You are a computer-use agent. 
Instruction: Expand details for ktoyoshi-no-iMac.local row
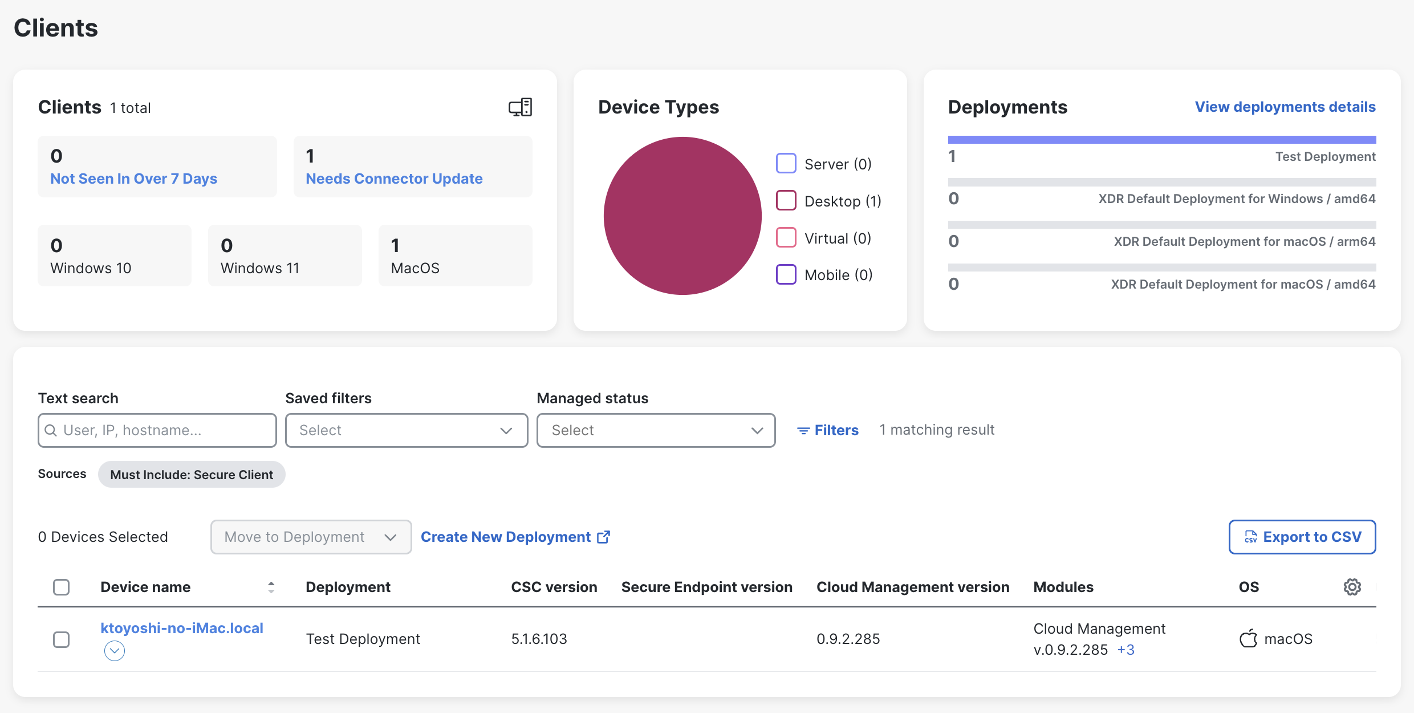tap(114, 650)
